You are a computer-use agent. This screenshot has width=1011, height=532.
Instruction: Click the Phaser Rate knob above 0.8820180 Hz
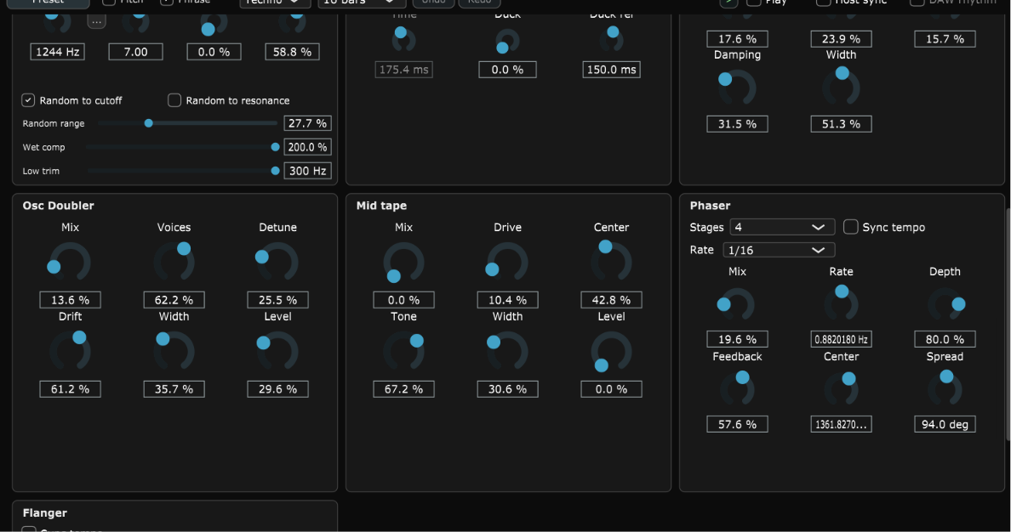(x=842, y=304)
